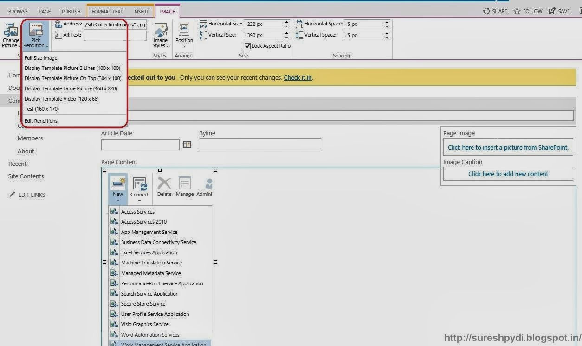Switch to the Format Text tab
This screenshot has width=582, height=346.
pos(107,12)
